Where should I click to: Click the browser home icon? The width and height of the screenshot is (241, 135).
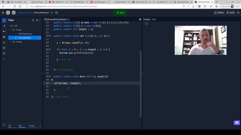click(x=20, y=6)
